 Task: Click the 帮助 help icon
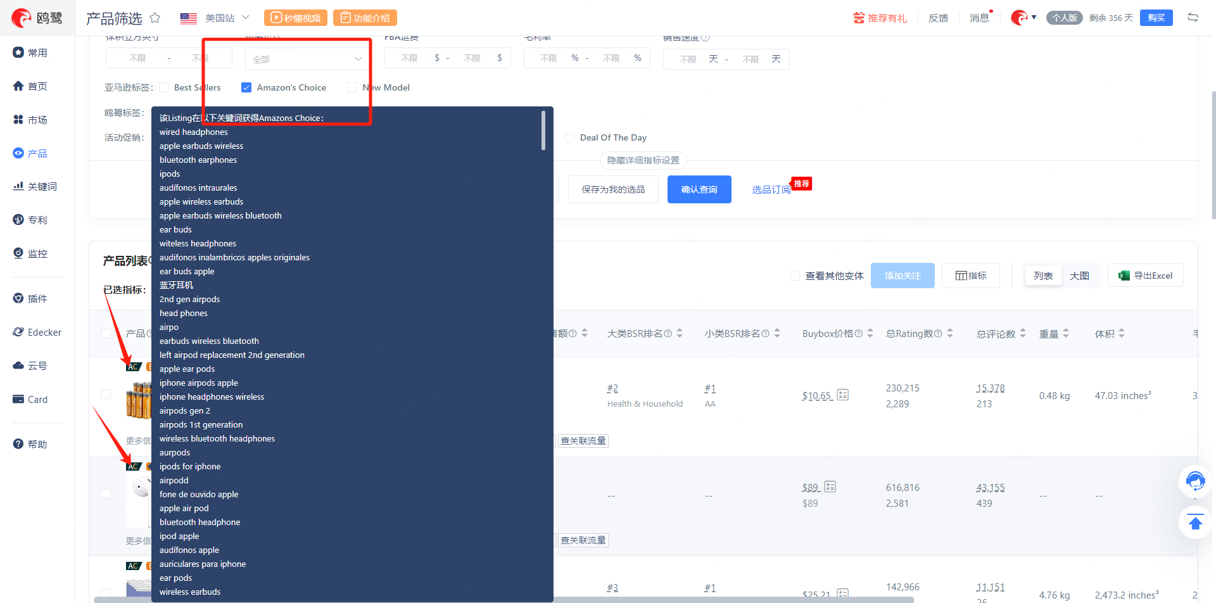[x=18, y=443]
